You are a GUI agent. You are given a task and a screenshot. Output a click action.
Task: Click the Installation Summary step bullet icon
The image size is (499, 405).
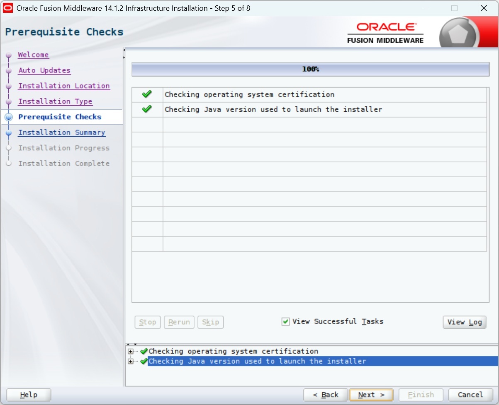click(x=9, y=133)
